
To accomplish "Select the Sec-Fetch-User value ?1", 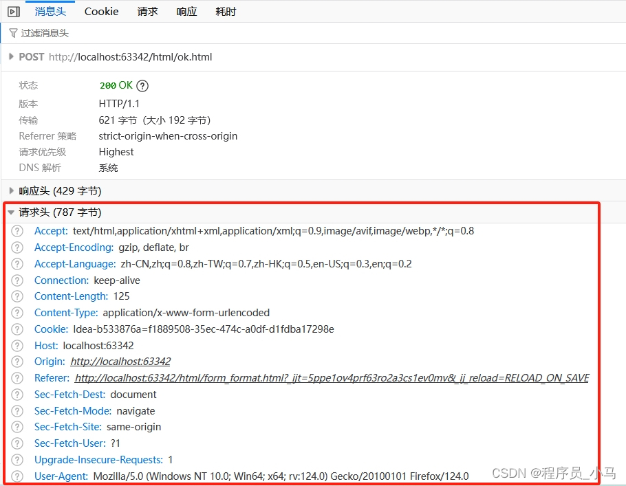I will pos(116,443).
